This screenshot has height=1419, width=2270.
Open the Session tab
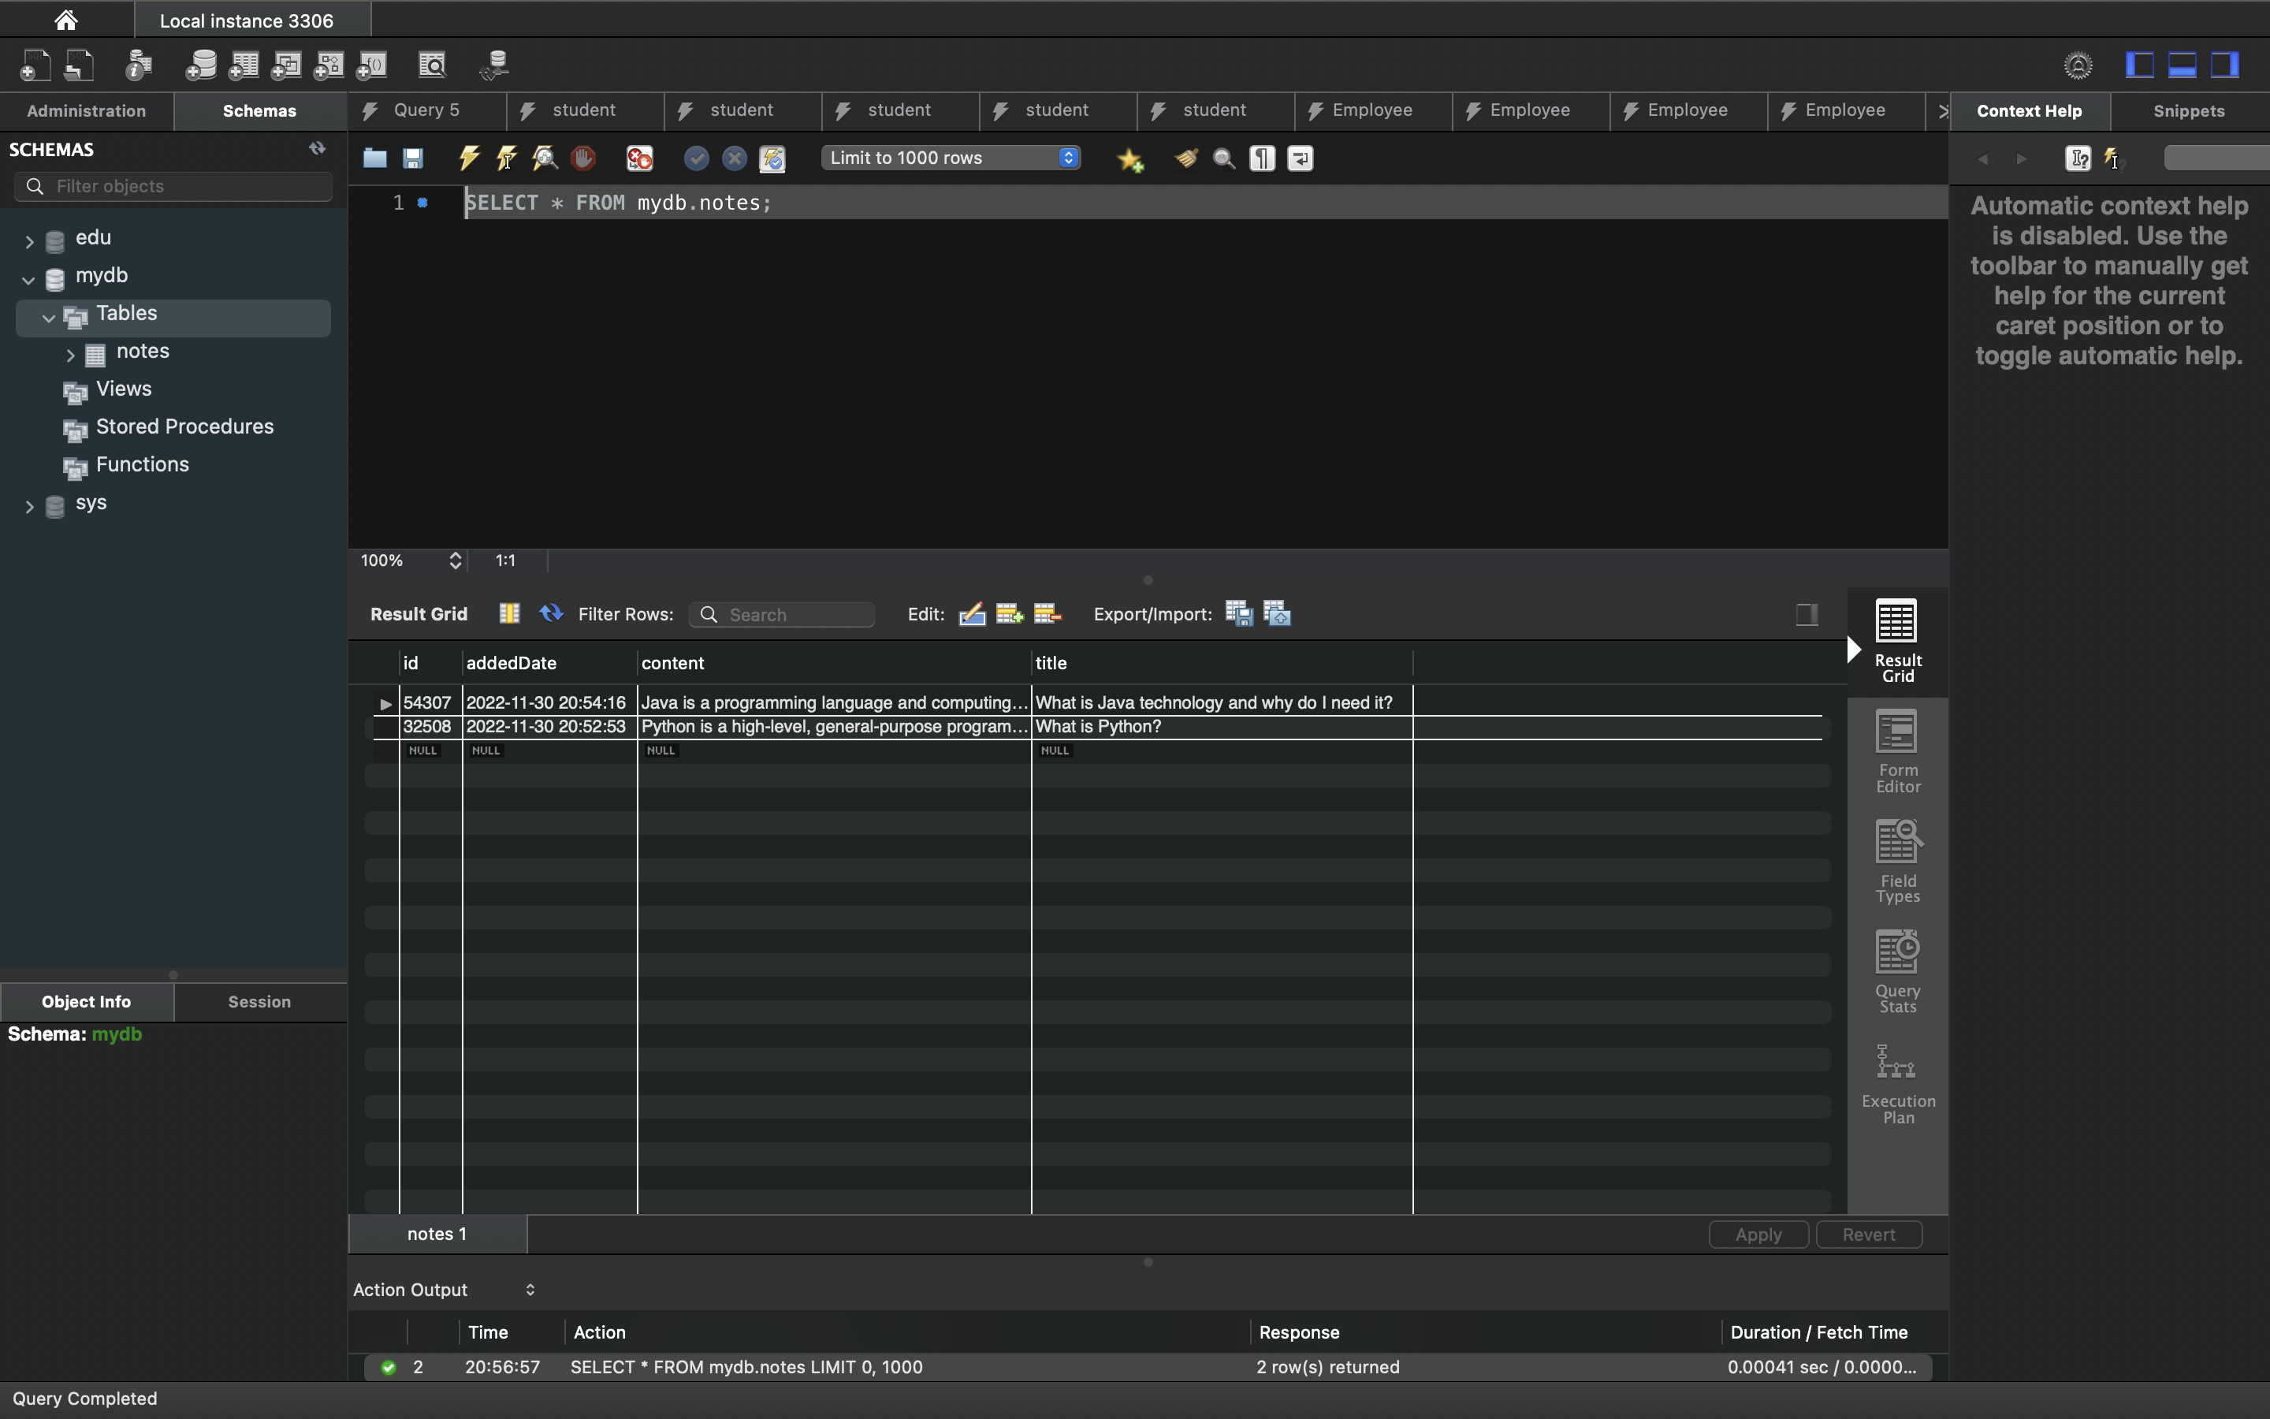pyautogui.click(x=260, y=1001)
